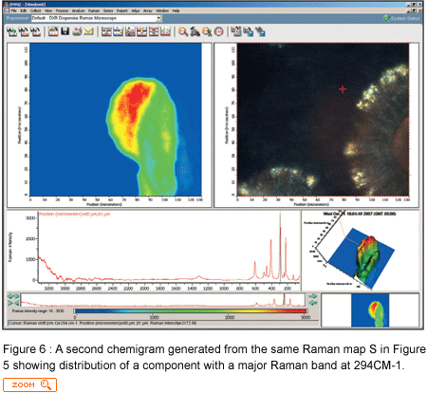This screenshot has height=393, width=427.
Task: Open the File menu
Action: click(x=14, y=10)
